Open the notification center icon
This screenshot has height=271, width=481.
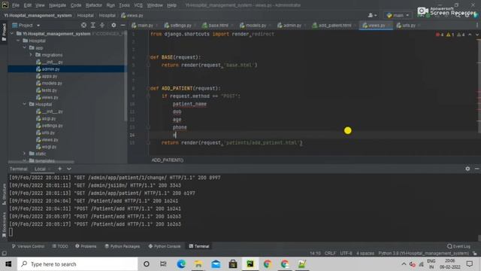pyautogui.click(x=469, y=264)
